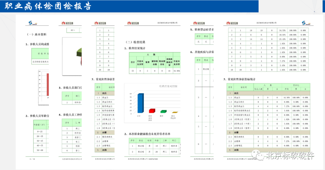Click the 检出人数 sub-header on last page

click(x=258, y=89)
